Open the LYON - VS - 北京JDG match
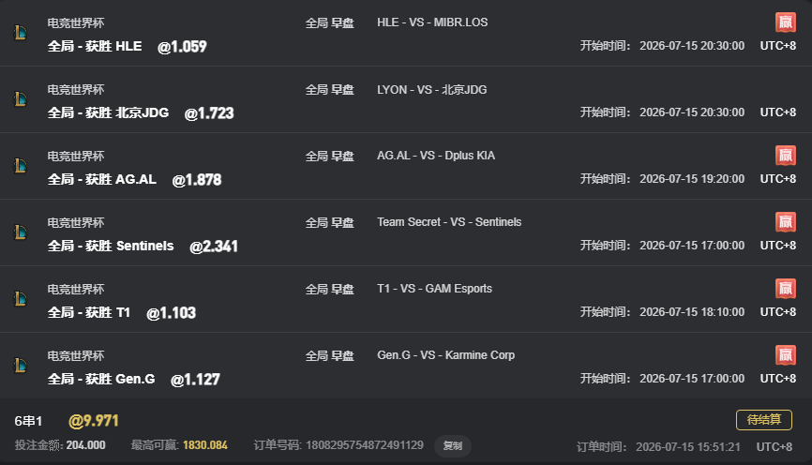Image resolution: width=812 pixels, height=465 pixels. (x=432, y=90)
